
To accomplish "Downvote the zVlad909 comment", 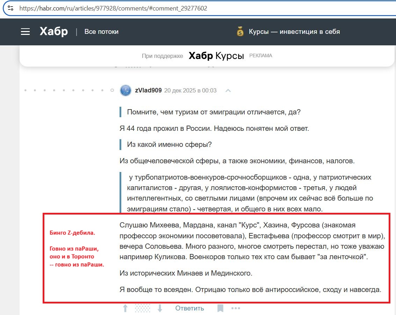I will (160, 308).
